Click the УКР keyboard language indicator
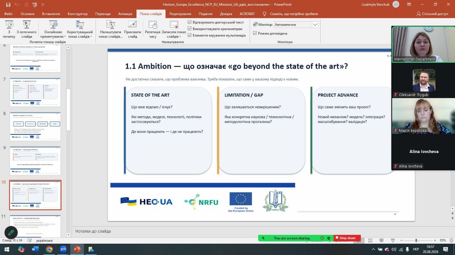The height and width of the screenshot is (255, 455). (x=416, y=249)
